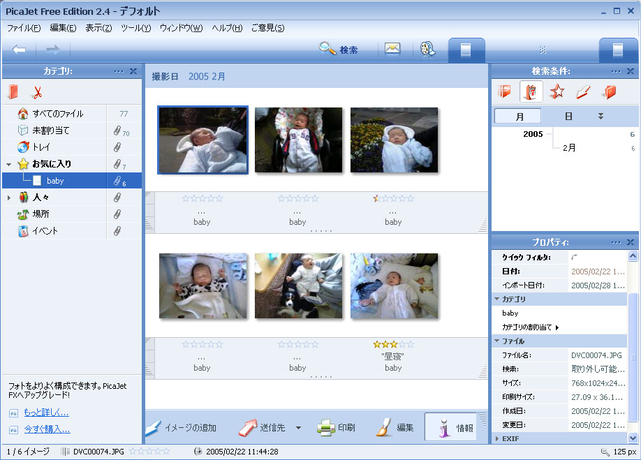Open the ヘルプ menu

pos(227,28)
